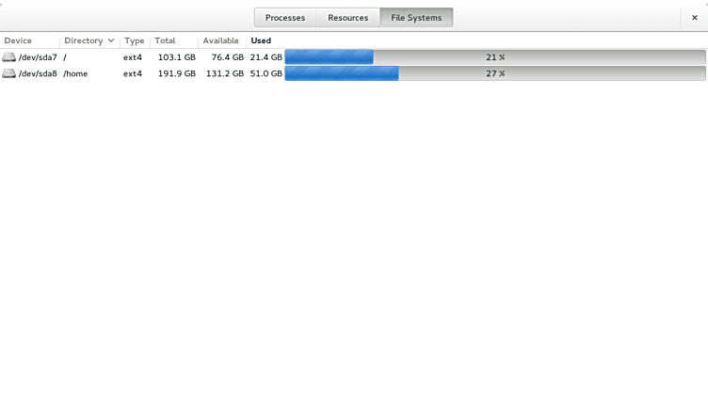Click the 21% usage bar for /dev/sda7
Image resolution: width=708 pixels, height=398 pixels.
[x=494, y=57]
